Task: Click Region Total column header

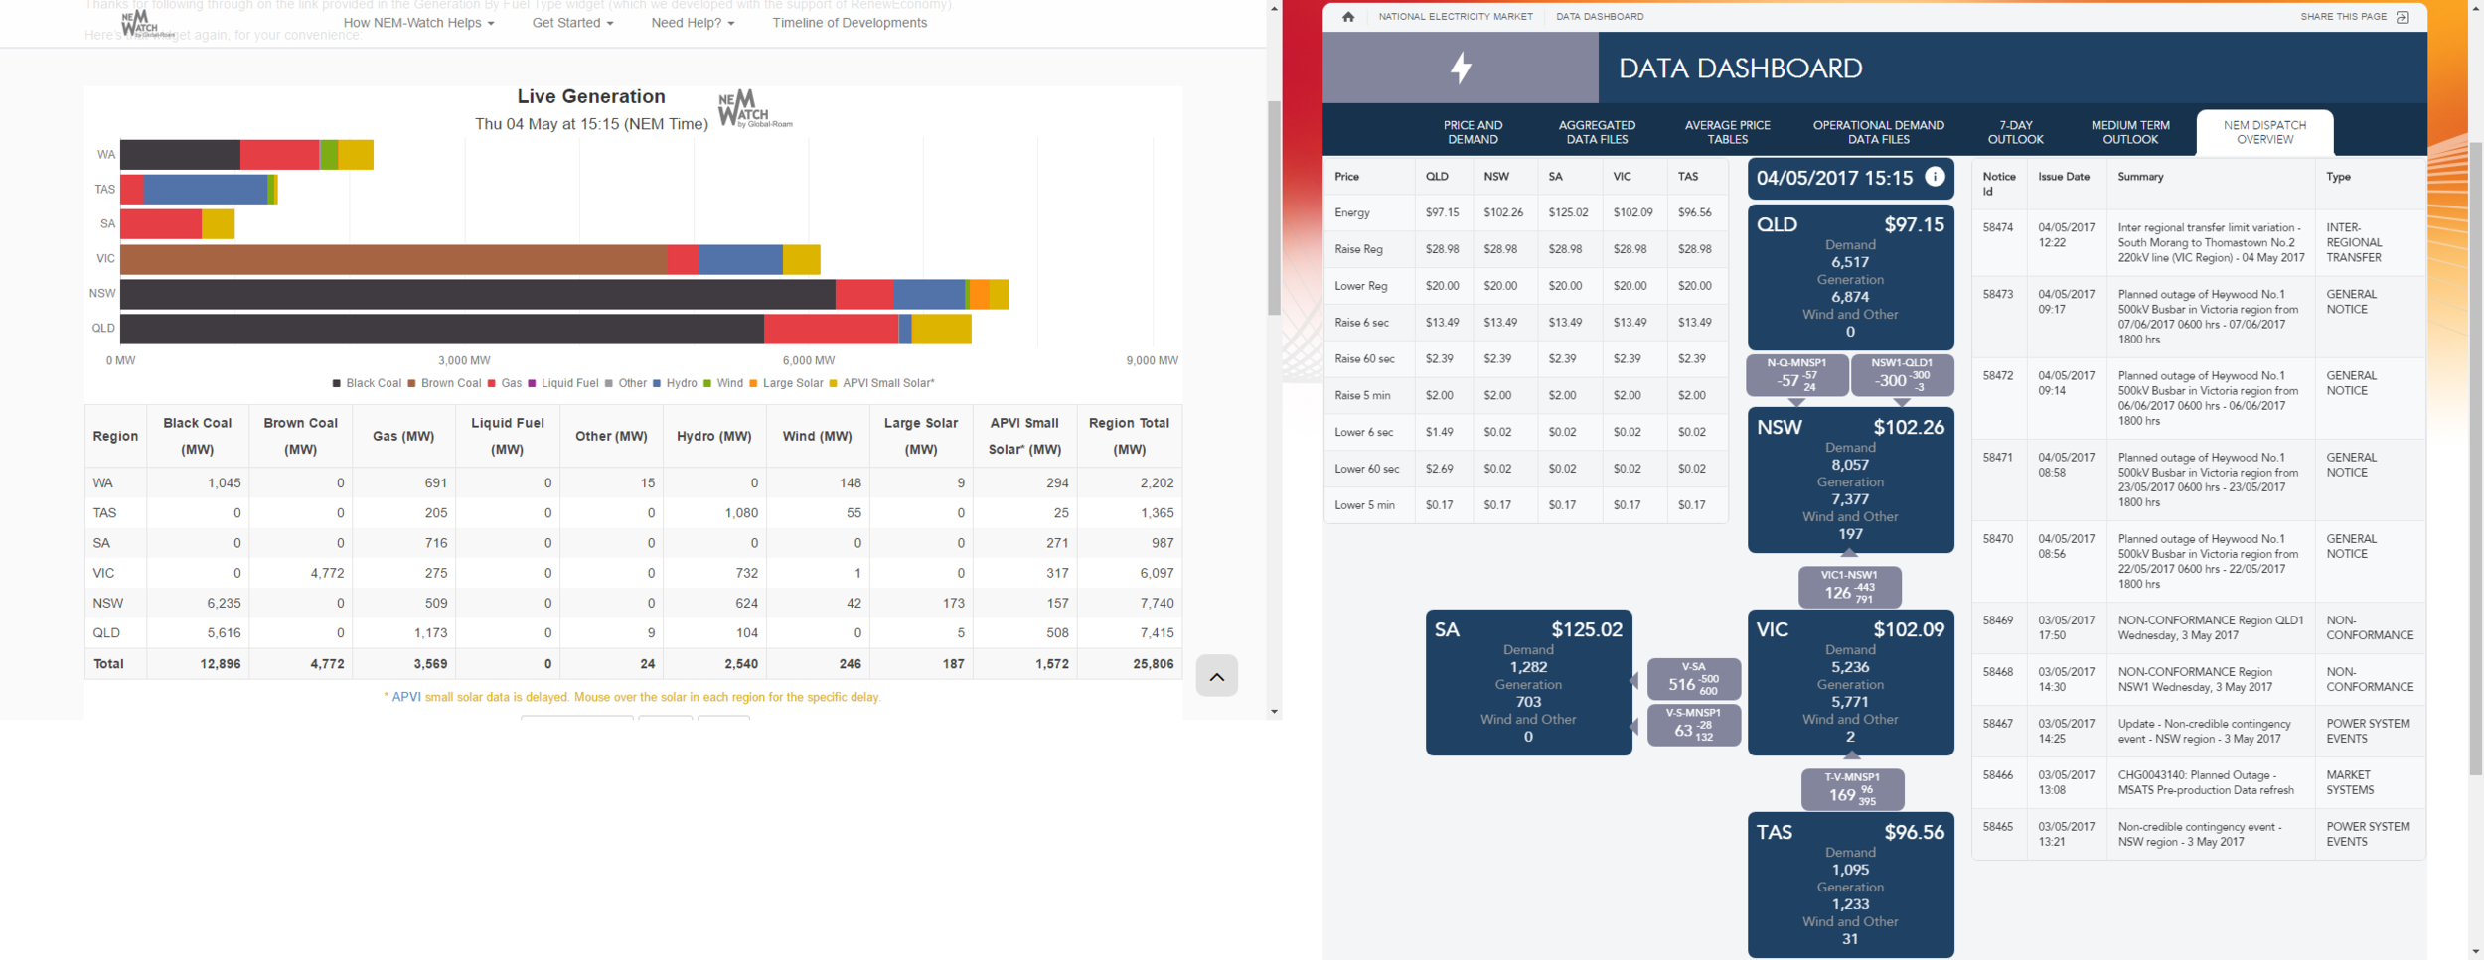Action: click(1129, 436)
